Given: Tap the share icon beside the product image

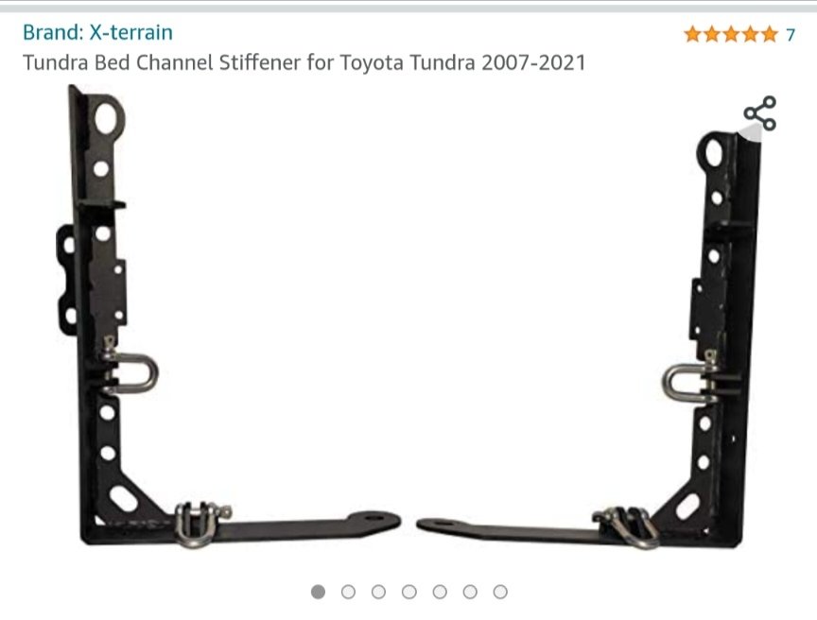Looking at the screenshot, I should 759,113.
